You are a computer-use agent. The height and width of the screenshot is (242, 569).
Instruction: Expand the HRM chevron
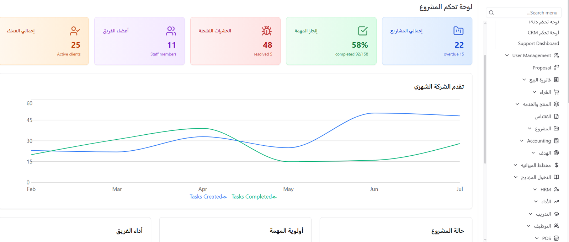[535, 189]
